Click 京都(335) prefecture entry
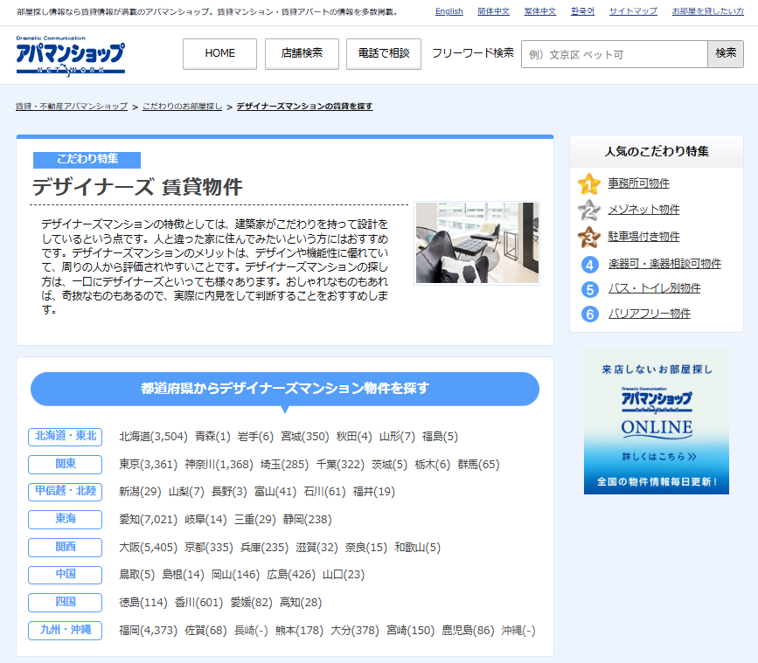Viewport: 758px width, 663px height. pos(209,548)
